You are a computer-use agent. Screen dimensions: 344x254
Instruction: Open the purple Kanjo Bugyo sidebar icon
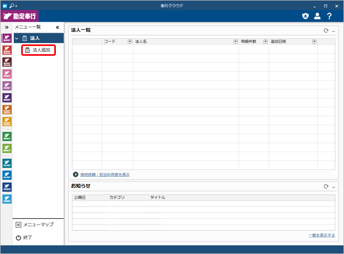7,38
